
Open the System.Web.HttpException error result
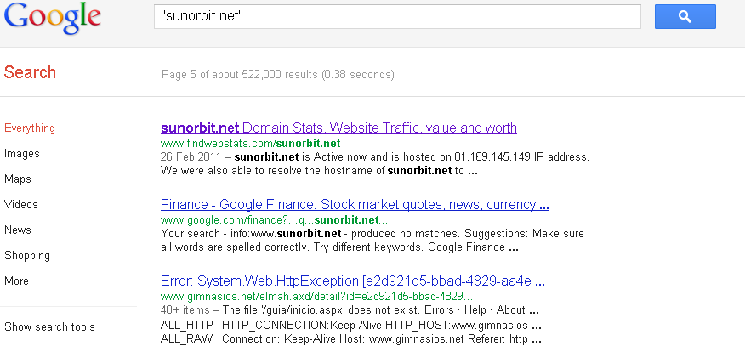353,281
